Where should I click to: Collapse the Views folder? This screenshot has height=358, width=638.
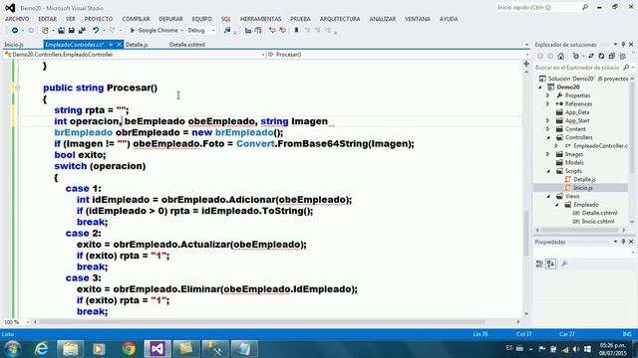pos(548,196)
